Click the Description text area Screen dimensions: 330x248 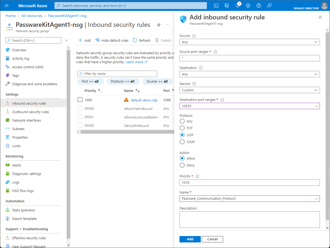pyautogui.click(x=250, y=220)
